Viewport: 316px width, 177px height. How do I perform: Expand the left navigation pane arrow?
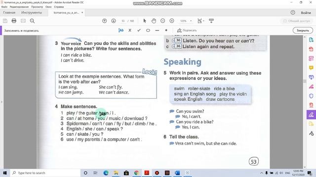(x=1, y=102)
